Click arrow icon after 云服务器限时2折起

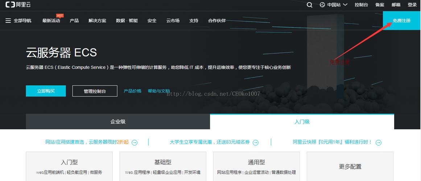(x=135, y=143)
